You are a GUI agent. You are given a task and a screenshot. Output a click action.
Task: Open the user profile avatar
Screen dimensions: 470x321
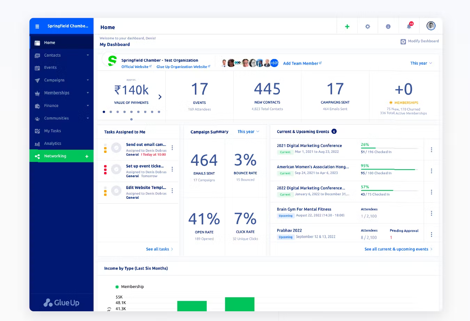click(431, 26)
